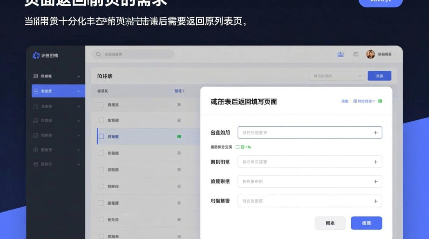Select the stacked-box icon on the bottom sidebar item
The height and width of the screenshot is (239, 429).
tap(36, 164)
